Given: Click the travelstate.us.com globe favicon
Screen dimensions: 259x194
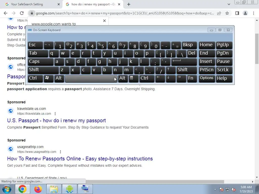Looking at the screenshot, I should (11, 111).
